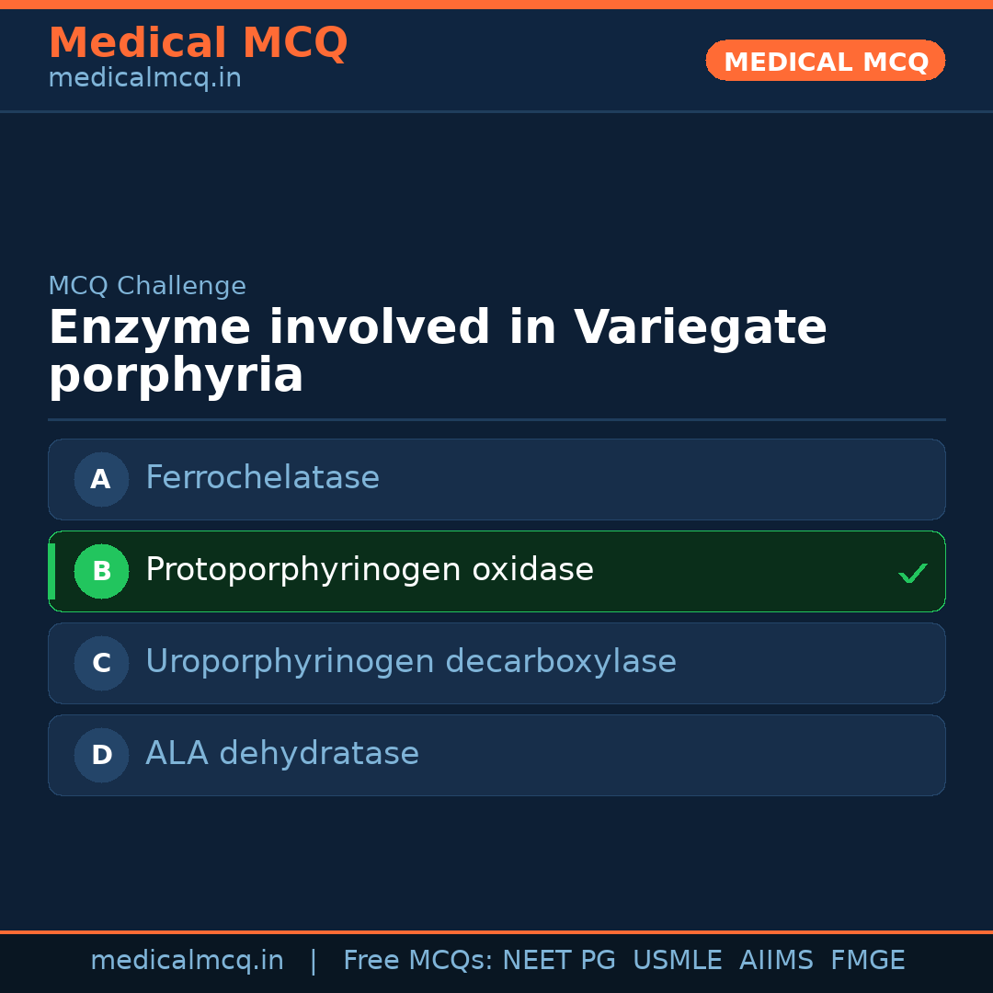Image resolution: width=993 pixels, height=993 pixels.
Task: Click the large orange Medical MCQ title
Action: point(198,43)
